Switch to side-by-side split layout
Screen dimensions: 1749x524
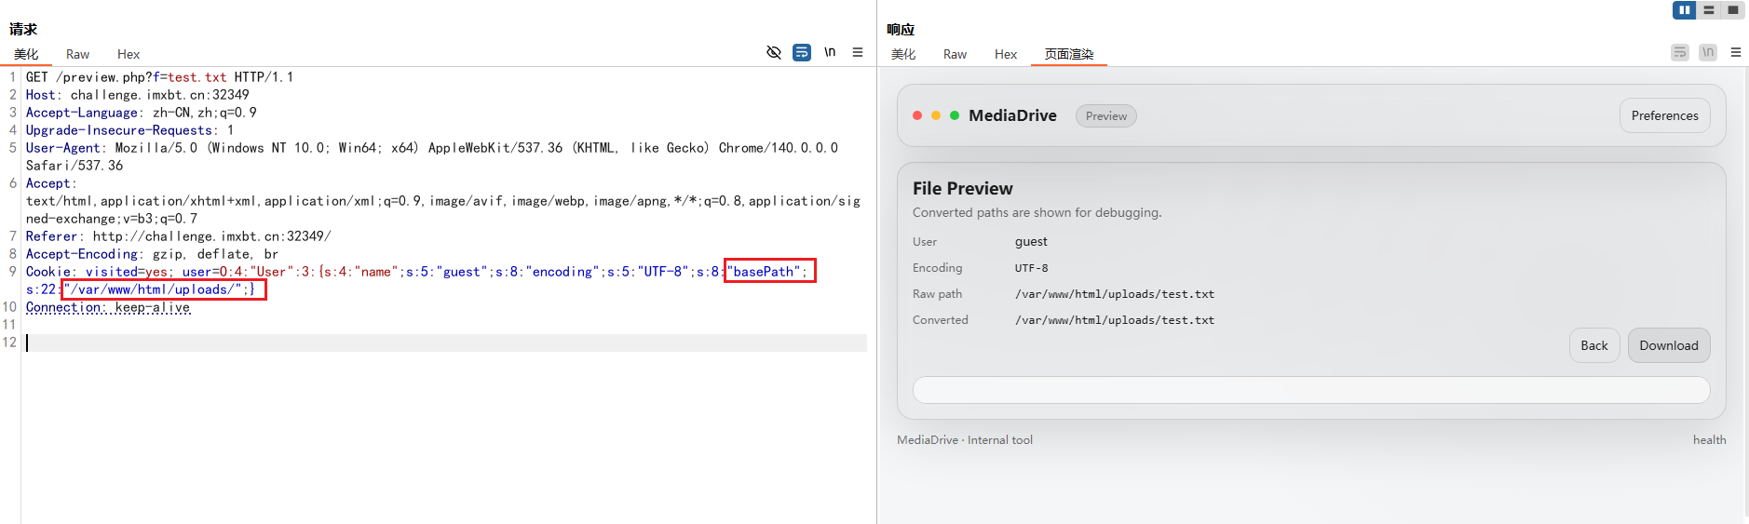[x=1684, y=10]
